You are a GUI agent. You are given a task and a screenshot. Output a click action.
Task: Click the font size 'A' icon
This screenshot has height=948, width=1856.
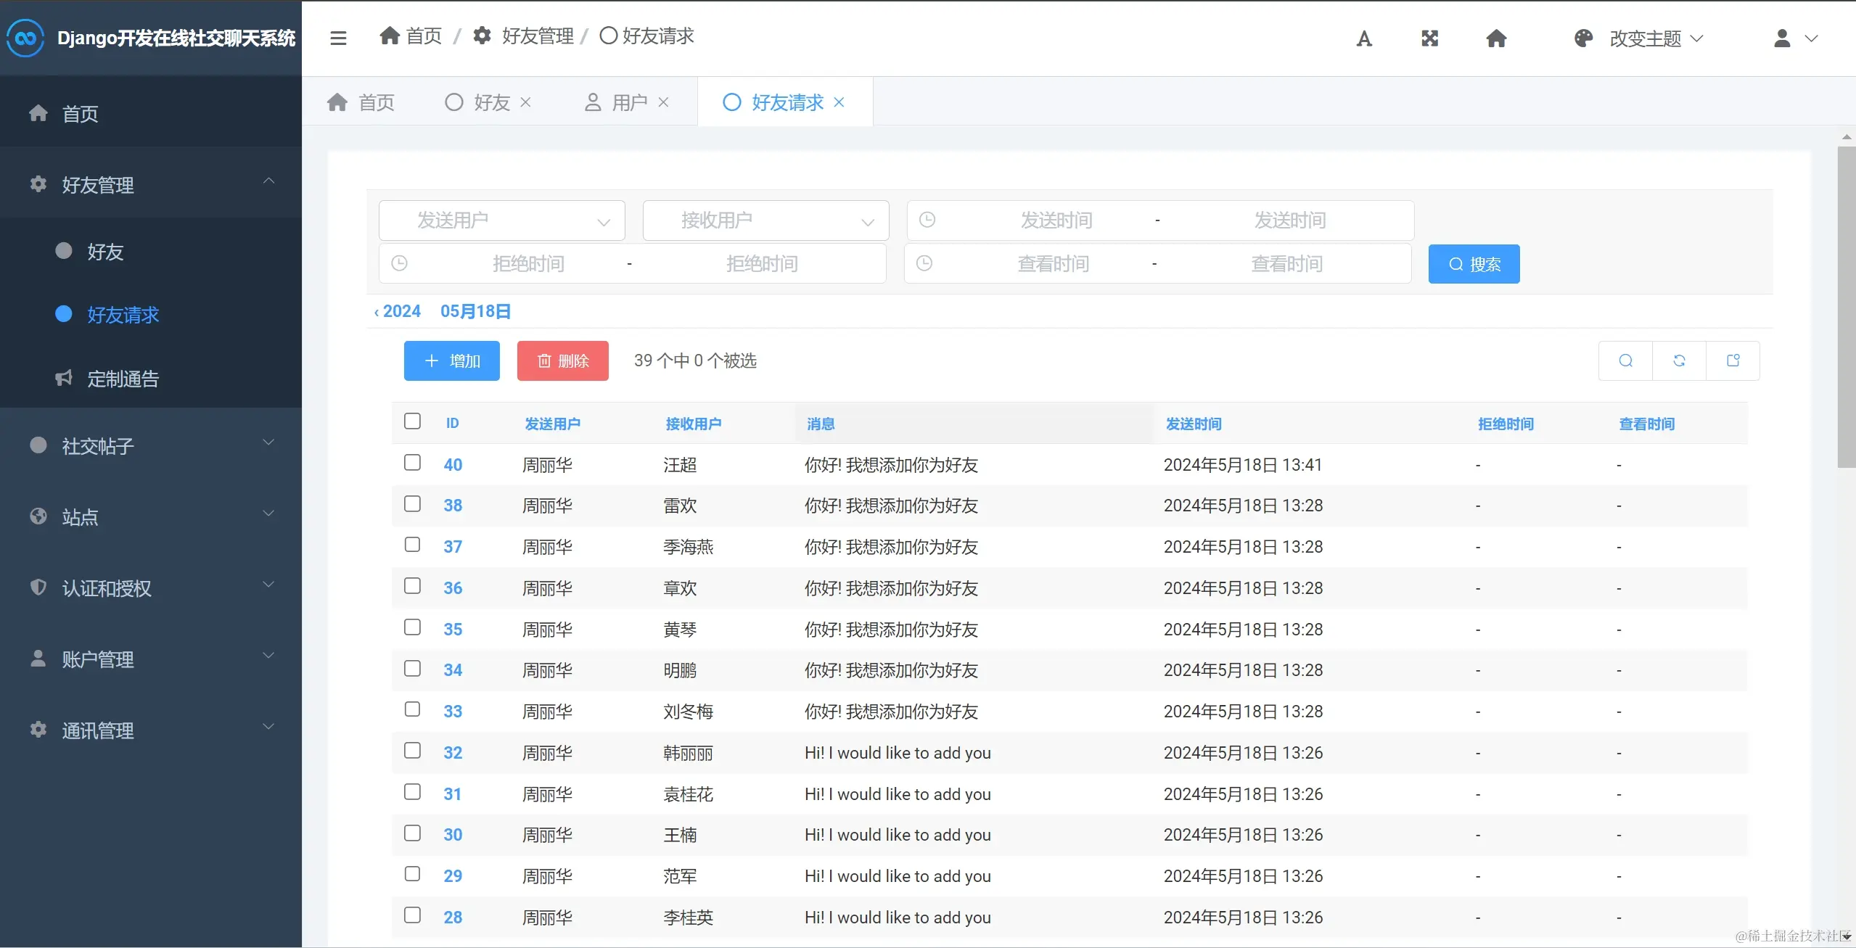(x=1364, y=38)
